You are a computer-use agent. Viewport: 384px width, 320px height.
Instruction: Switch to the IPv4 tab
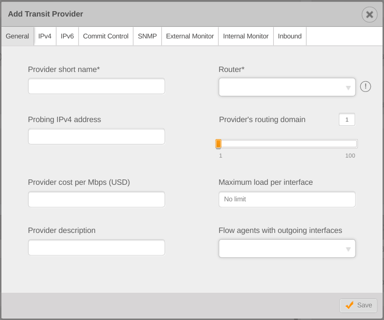(45, 36)
